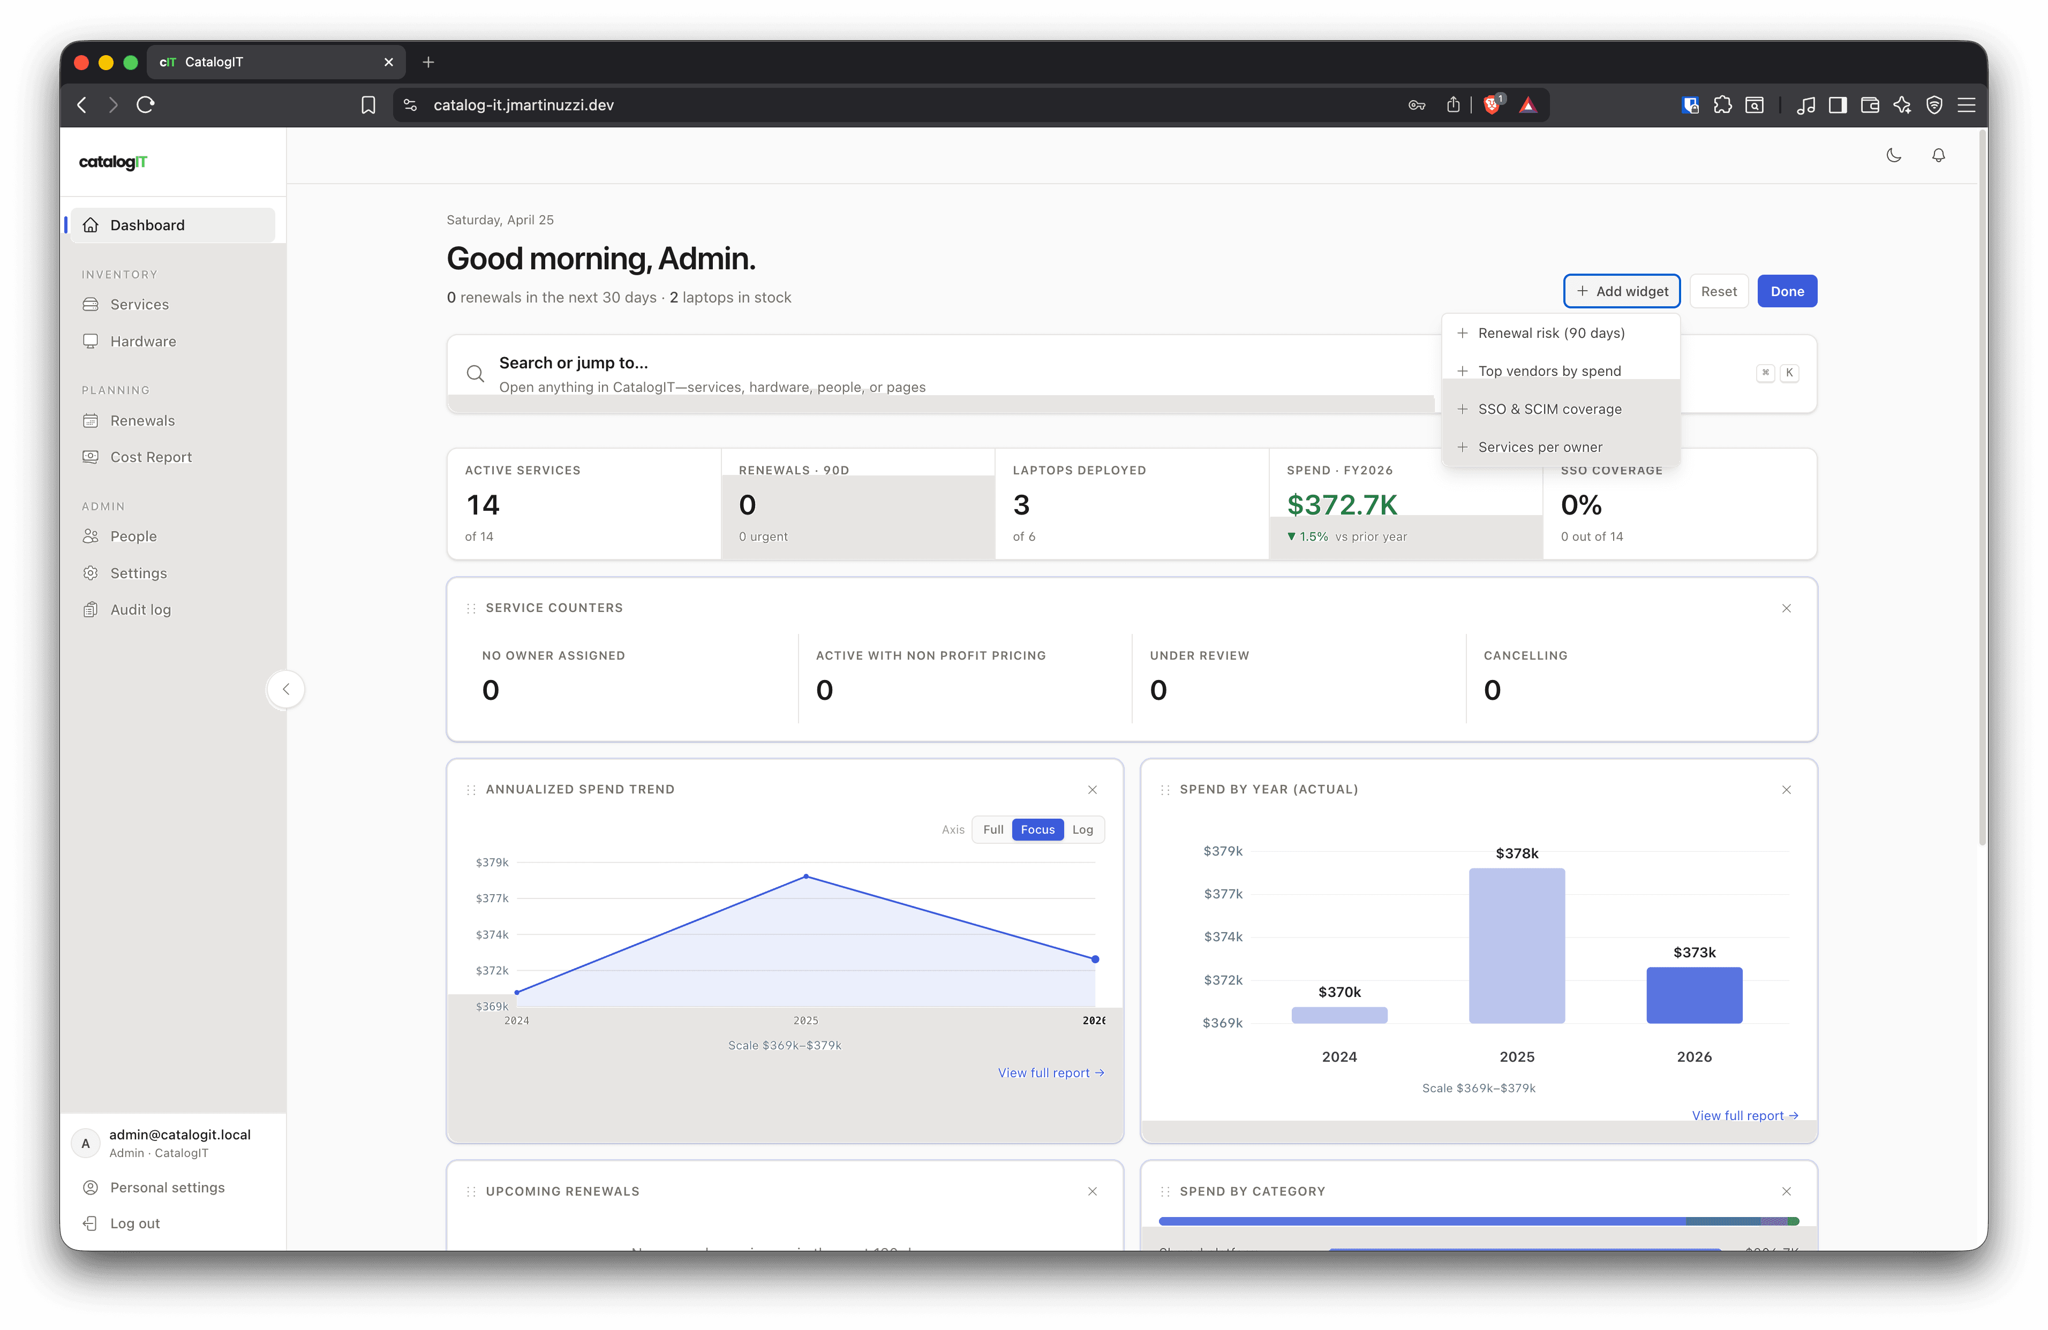Open the People admin page
This screenshot has width=2048, height=1330.
pyautogui.click(x=173, y=536)
